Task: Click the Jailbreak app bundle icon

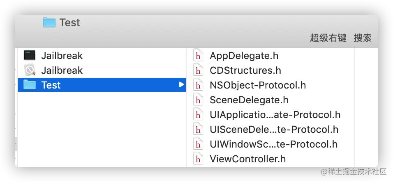Action: pyautogui.click(x=30, y=71)
